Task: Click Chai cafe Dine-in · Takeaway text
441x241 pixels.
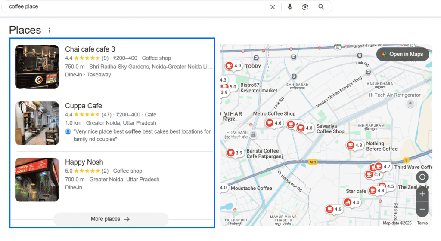Action: pos(88,75)
